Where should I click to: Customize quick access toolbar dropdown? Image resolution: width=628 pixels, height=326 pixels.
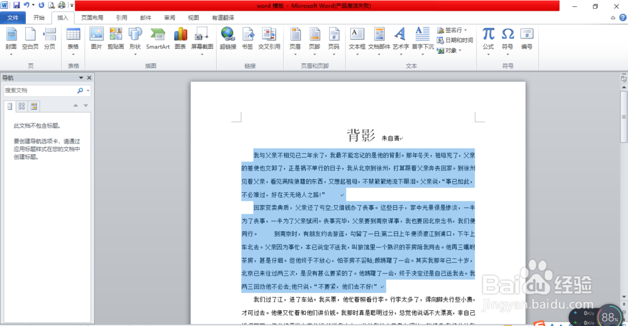(72, 5)
